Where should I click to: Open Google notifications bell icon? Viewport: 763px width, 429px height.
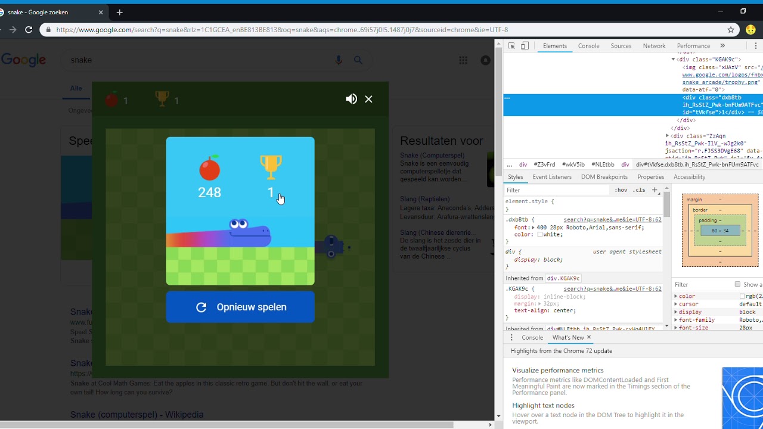[485, 60]
